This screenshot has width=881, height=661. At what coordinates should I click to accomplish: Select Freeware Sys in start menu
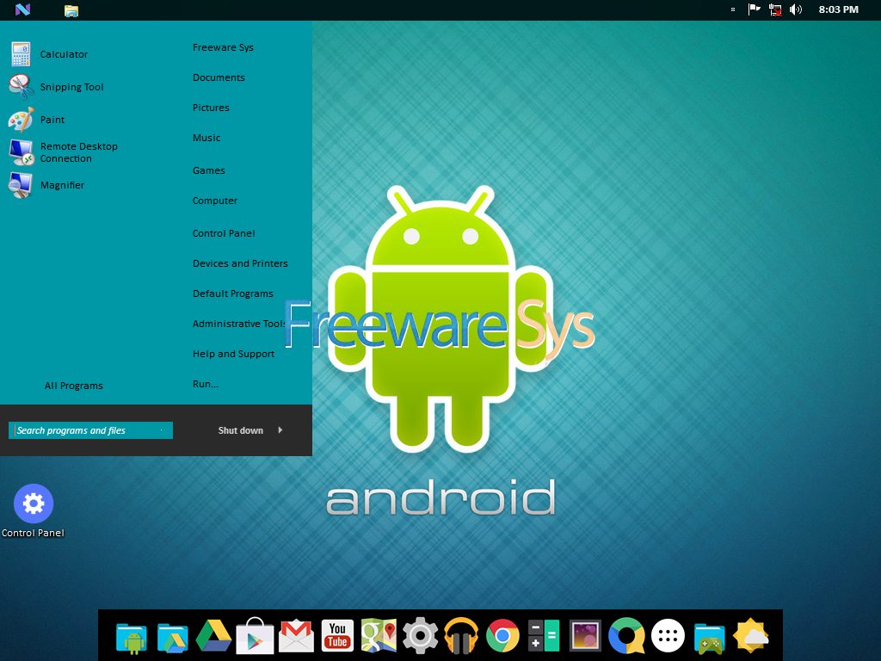point(223,48)
